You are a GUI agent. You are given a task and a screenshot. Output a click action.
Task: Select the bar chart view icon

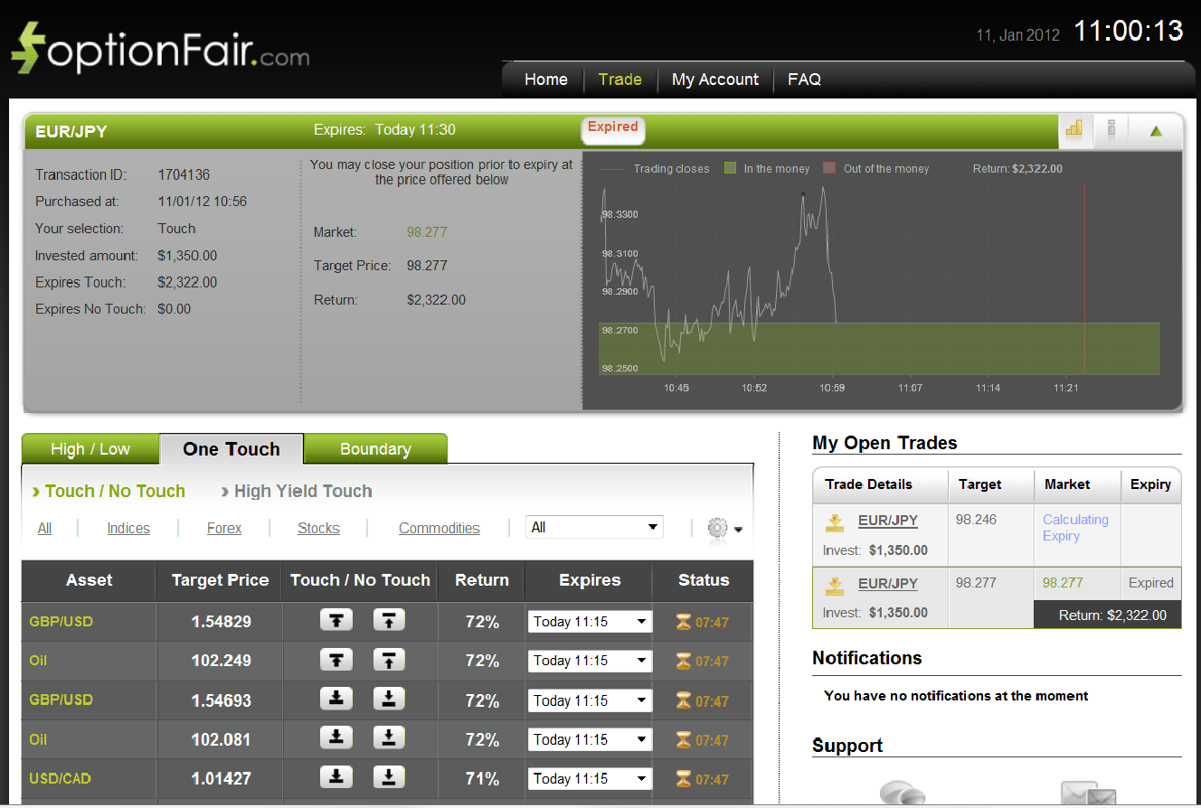1075,130
